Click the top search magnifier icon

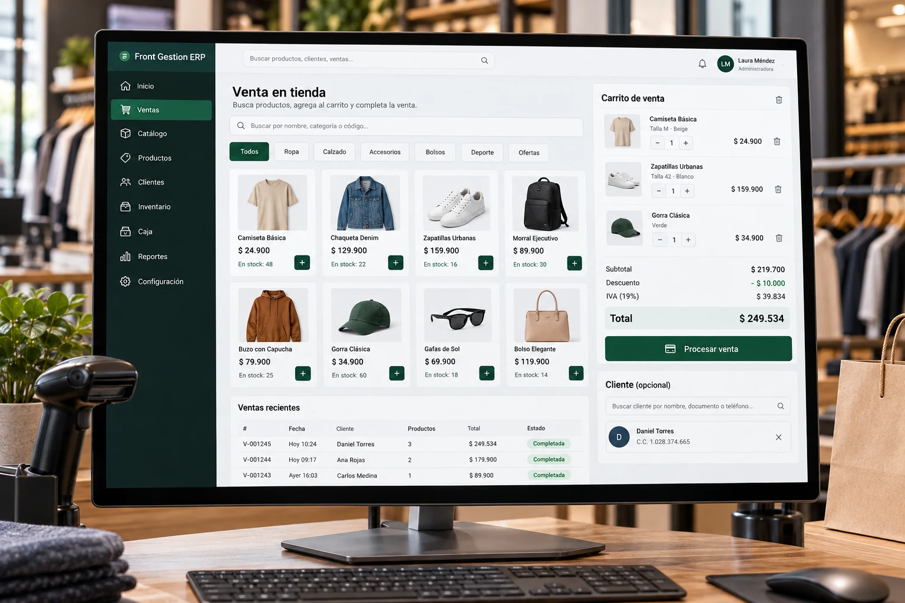(484, 60)
